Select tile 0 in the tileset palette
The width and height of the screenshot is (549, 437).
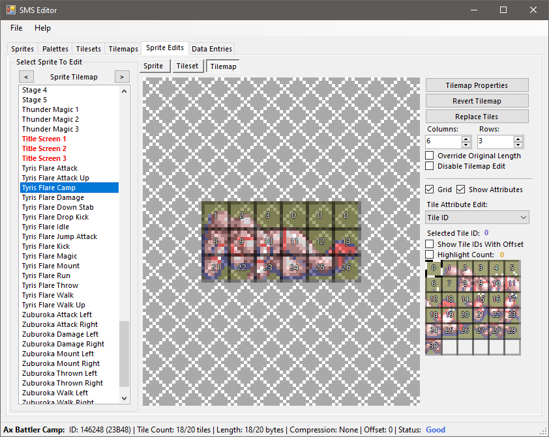[x=434, y=268]
